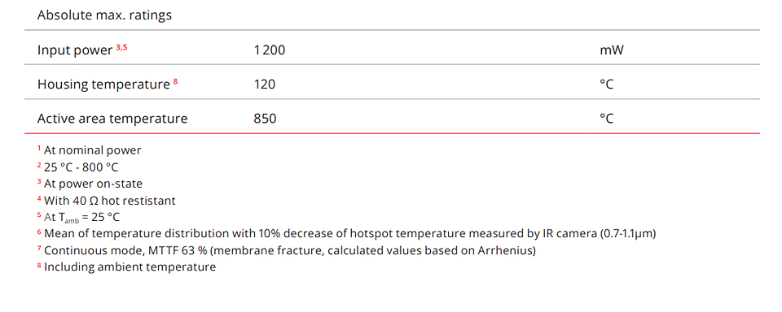Select the 120 housing temperature value
782x312 pixels.
pos(264,84)
